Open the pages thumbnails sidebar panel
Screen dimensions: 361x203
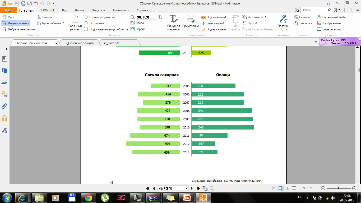4,70
